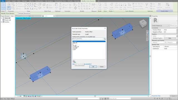Click the view scale 1:100
This screenshot has height=100, width=178.
[x=19, y=96]
